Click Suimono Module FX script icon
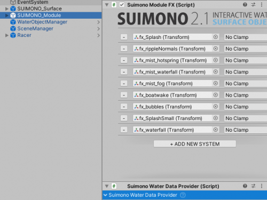The width and height of the screenshot is (267, 200). [114, 5]
